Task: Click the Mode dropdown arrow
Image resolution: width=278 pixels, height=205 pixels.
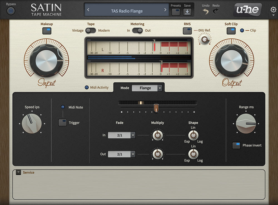Action: (160, 88)
